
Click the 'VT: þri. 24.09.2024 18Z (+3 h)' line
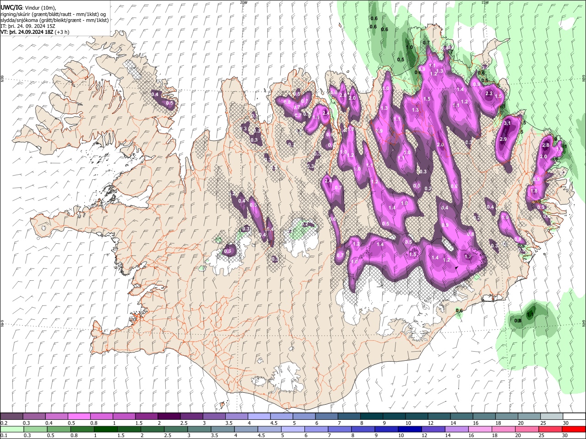[35, 32]
